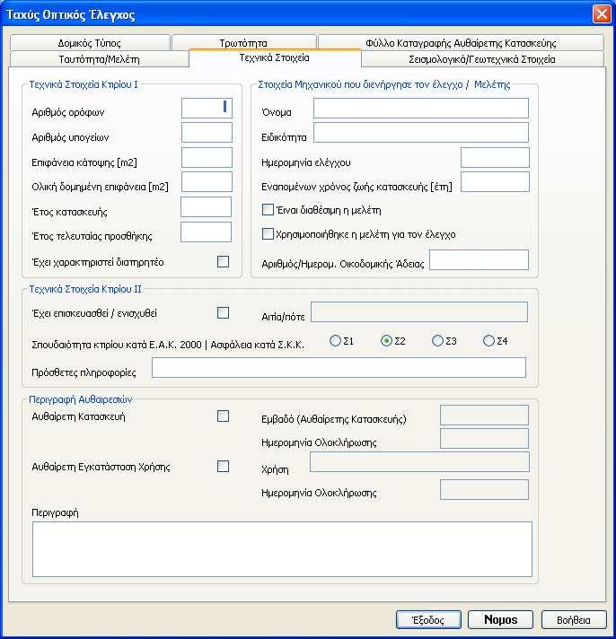Click the Έτος κατασκευής input box
The width and height of the screenshot is (616, 639).
(x=206, y=207)
